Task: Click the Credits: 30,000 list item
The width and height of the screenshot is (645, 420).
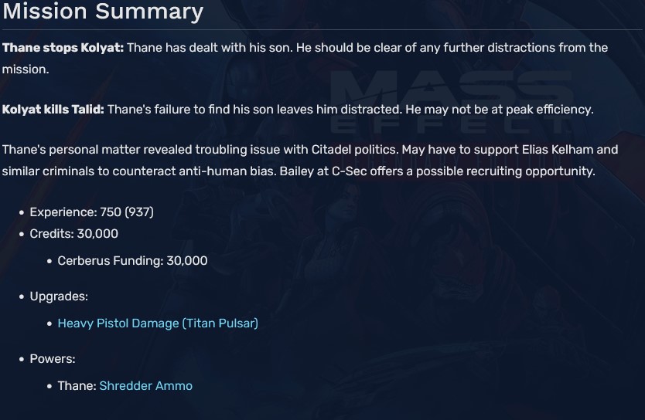Action: [73, 234]
